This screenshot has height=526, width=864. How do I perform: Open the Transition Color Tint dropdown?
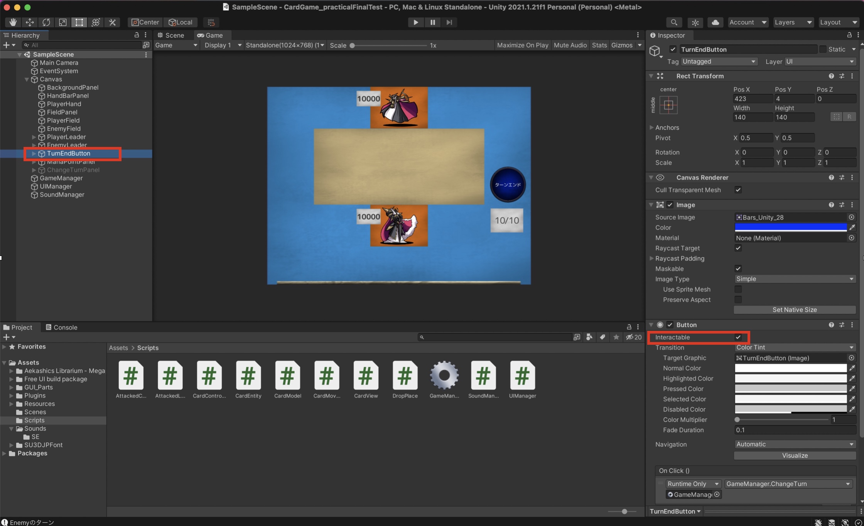(794, 347)
